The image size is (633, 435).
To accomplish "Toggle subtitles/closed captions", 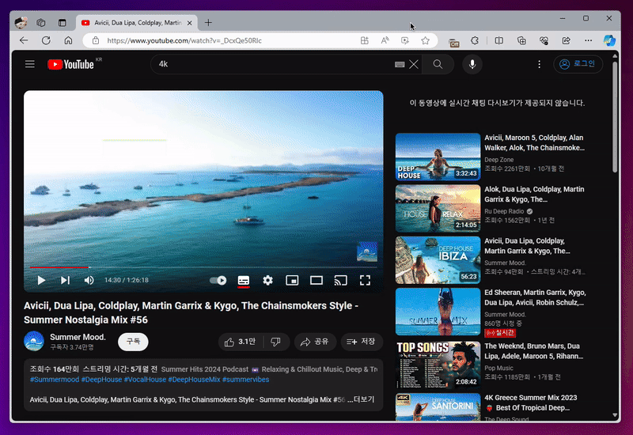I will point(244,280).
